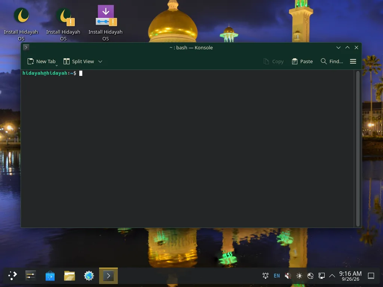This screenshot has height=287, width=383.
Task: Click the Konsole terminal scrollbar
Action: pyautogui.click(x=358, y=149)
